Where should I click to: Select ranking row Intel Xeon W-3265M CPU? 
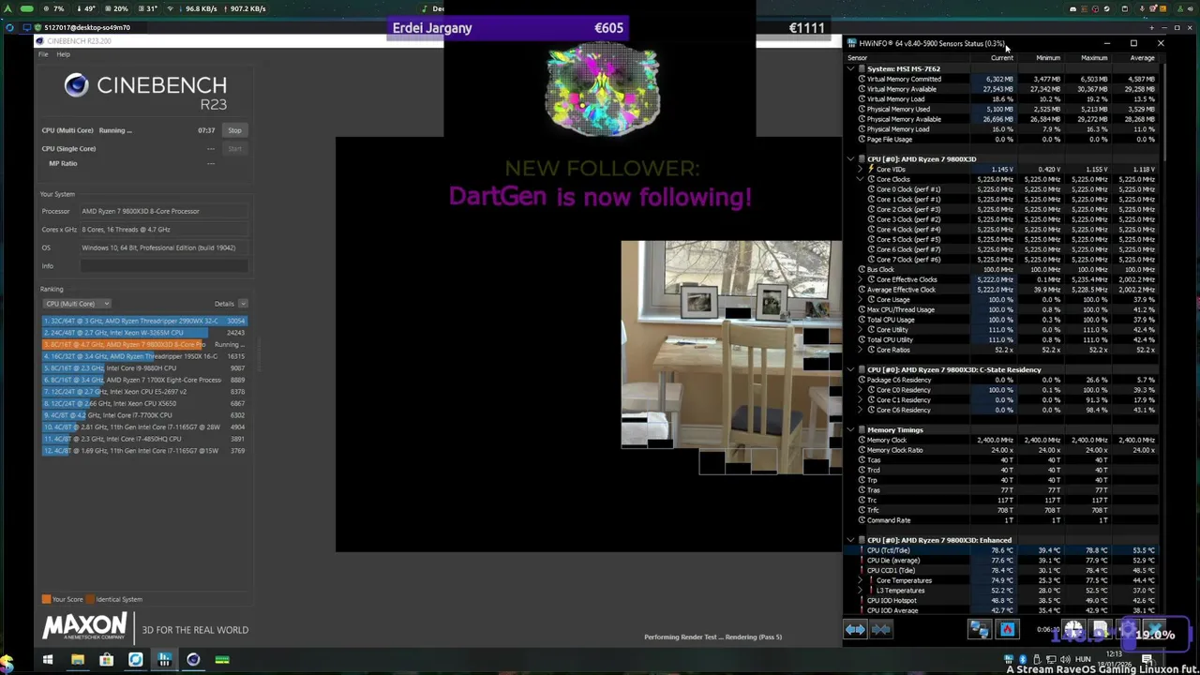(x=144, y=333)
